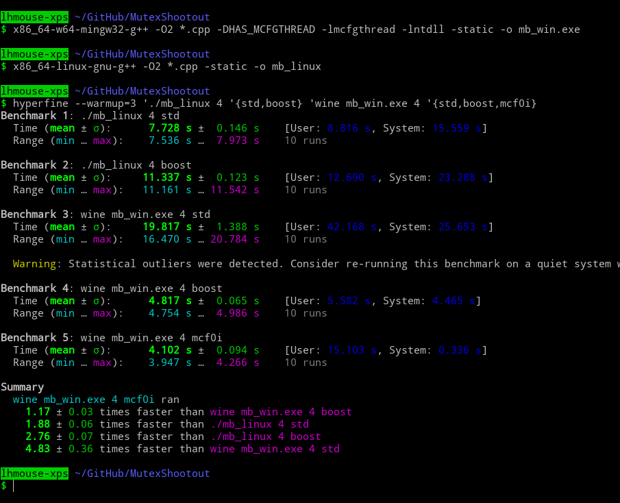Click the minimum value 11.161 s
The height and width of the screenshot is (503, 620).
[x=167, y=190]
